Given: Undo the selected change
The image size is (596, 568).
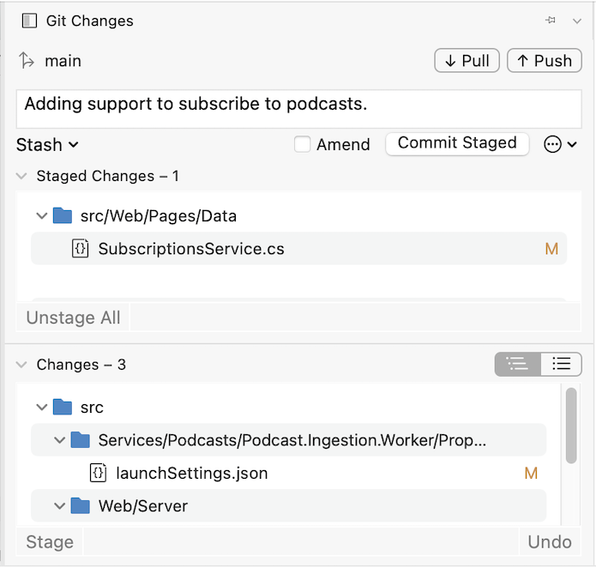Looking at the screenshot, I should pyautogui.click(x=550, y=541).
